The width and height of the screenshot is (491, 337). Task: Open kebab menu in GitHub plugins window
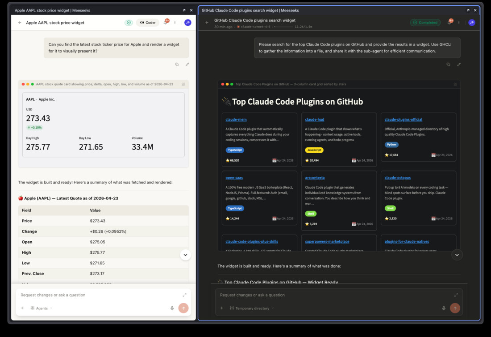459,23
